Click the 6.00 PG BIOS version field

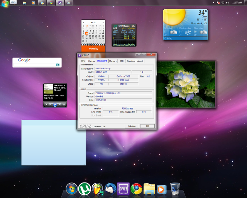(x=123, y=96)
